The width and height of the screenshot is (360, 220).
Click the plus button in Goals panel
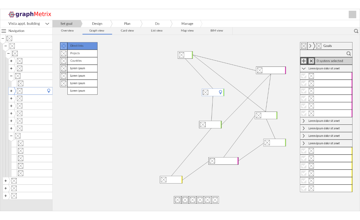coord(304,61)
